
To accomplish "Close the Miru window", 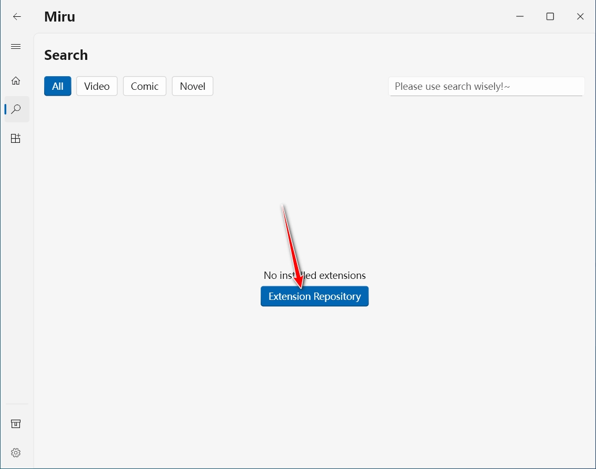I will (x=580, y=17).
